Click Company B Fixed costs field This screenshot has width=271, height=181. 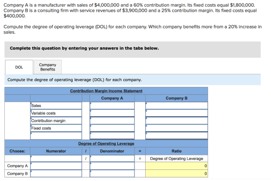[177, 128]
